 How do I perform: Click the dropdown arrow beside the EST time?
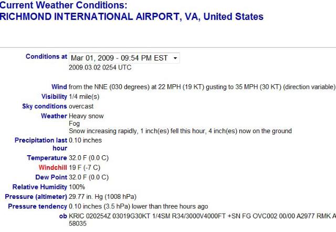click(x=175, y=58)
